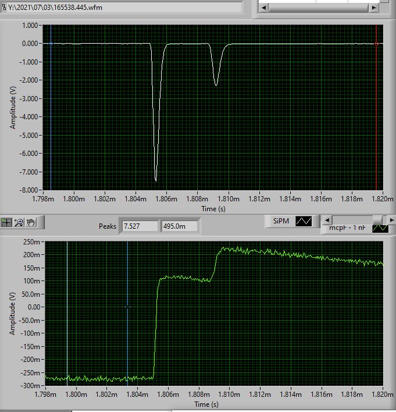The width and height of the screenshot is (396, 412).
Task: Click the 1.810m X-axis label on lower graph
Action: click(229, 395)
